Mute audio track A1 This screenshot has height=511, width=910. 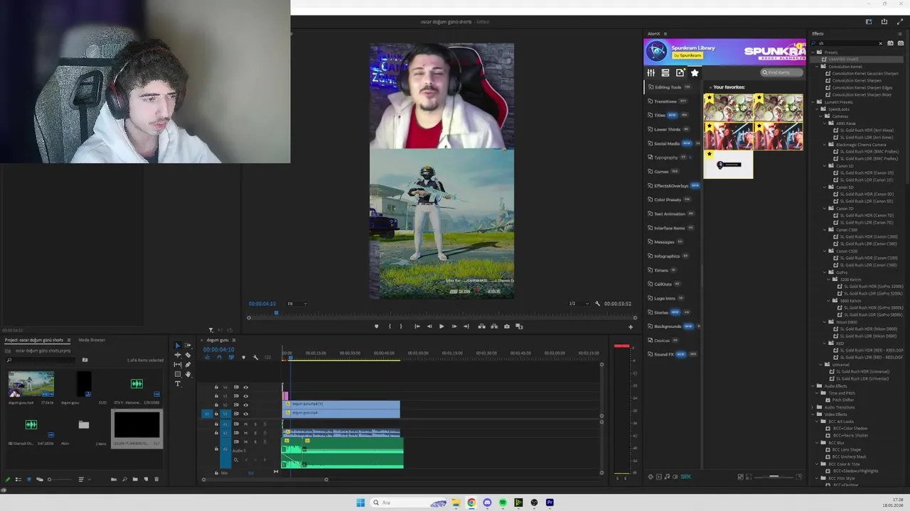pyautogui.click(x=246, y=424)
